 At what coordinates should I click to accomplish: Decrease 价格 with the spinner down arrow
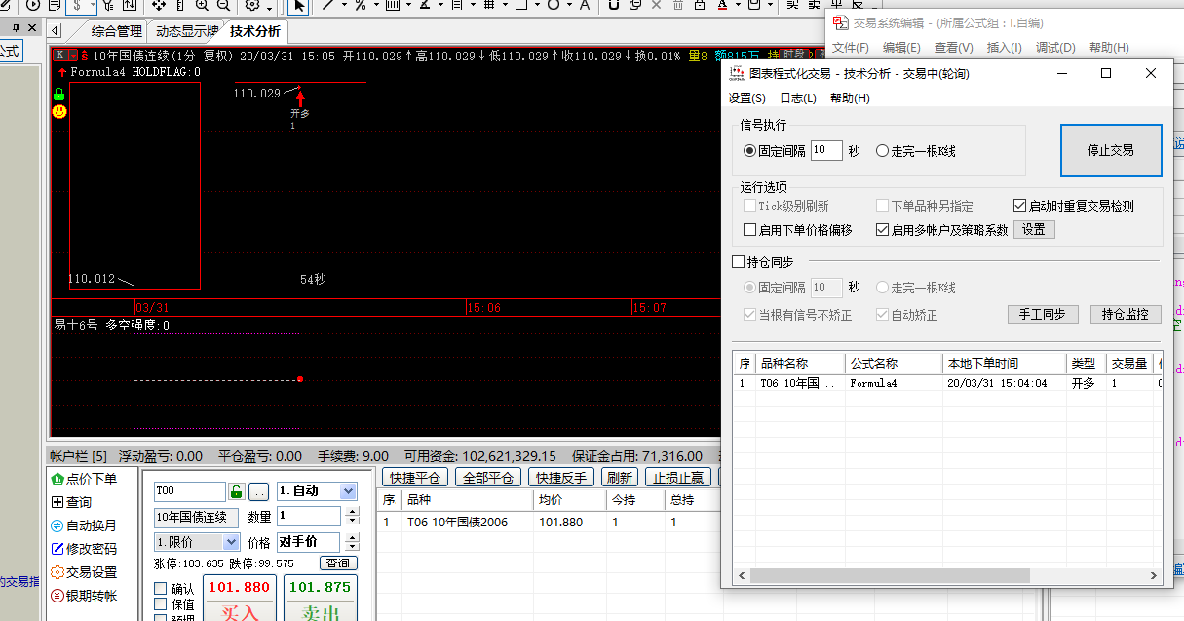click(x=352, y=547)
